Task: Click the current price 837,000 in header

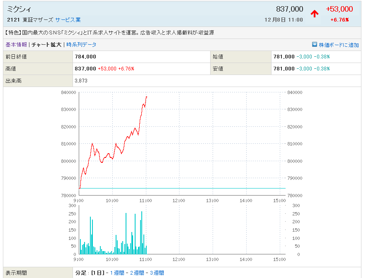Action: tap(289, 9)
